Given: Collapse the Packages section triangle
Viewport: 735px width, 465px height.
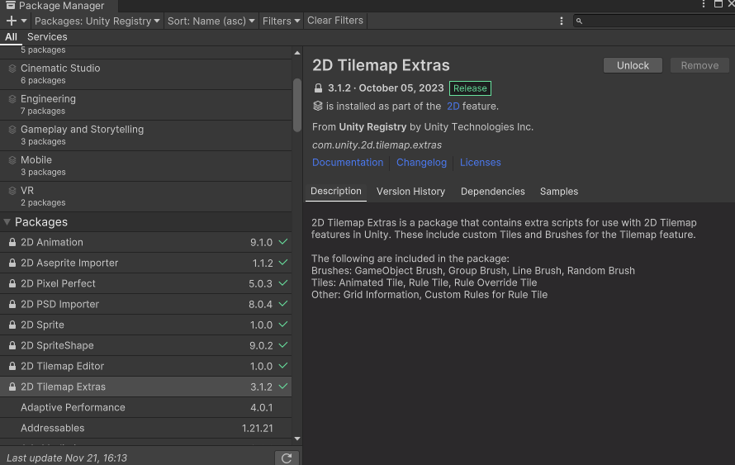Looking at the screenshot, I should tap(7, 221).
